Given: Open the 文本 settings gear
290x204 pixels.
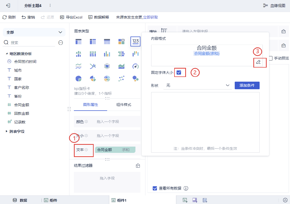Looking at the screenshot, I should (86, 150).
